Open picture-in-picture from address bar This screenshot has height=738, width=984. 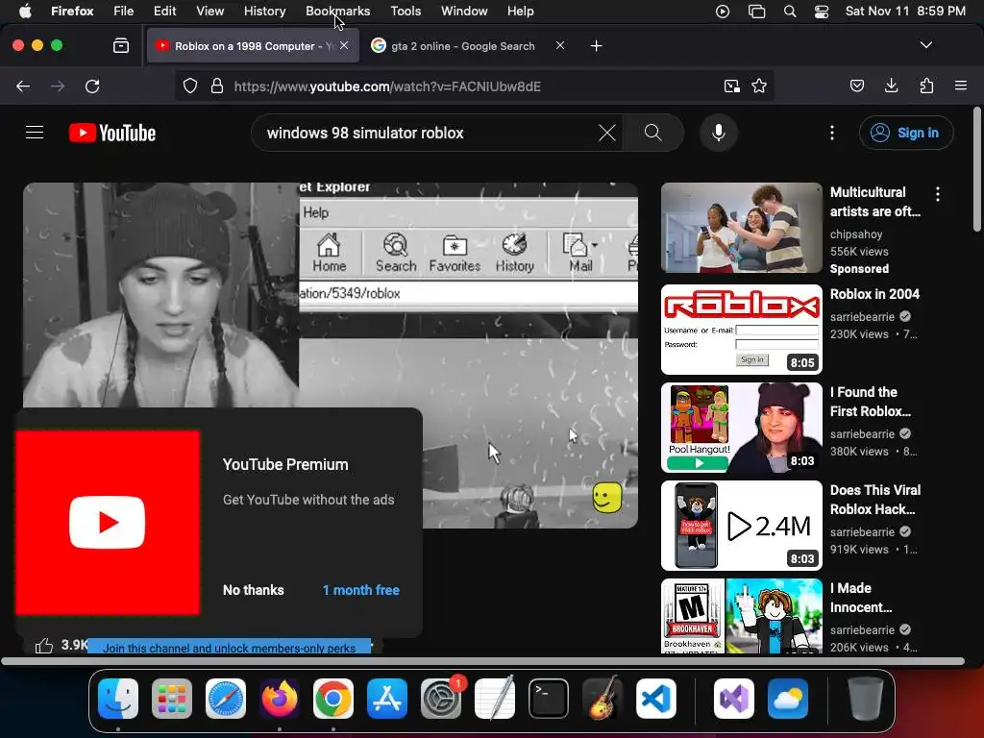tap(731, 86)
